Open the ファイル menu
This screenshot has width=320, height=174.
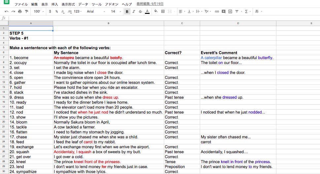pos(21,4)
